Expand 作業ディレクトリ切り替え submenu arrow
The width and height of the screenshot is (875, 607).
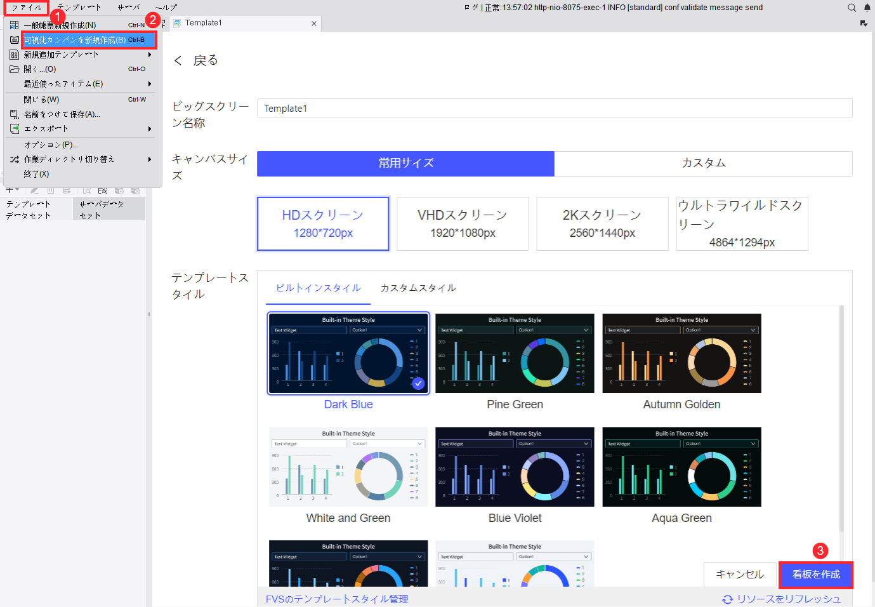(150, 159)
